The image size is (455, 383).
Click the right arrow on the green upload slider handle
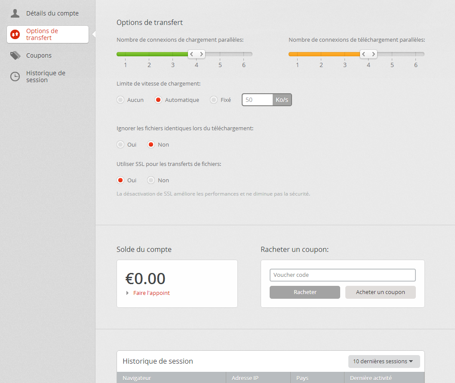(x=201, y=54)
